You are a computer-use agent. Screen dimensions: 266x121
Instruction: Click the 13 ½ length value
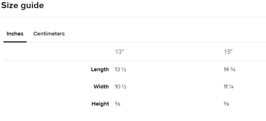pyautogui.click(x=120, y=70)
